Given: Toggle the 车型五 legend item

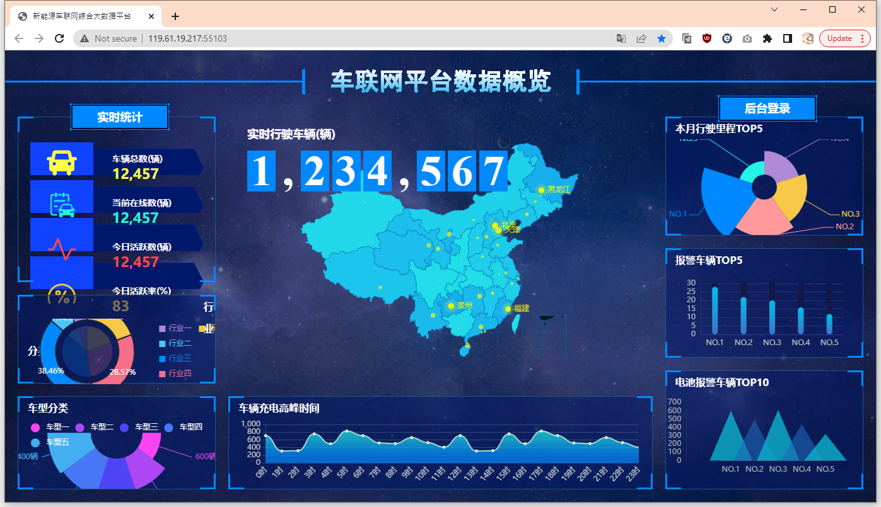Looking at the screenshot, I should (x=50, y=441).
